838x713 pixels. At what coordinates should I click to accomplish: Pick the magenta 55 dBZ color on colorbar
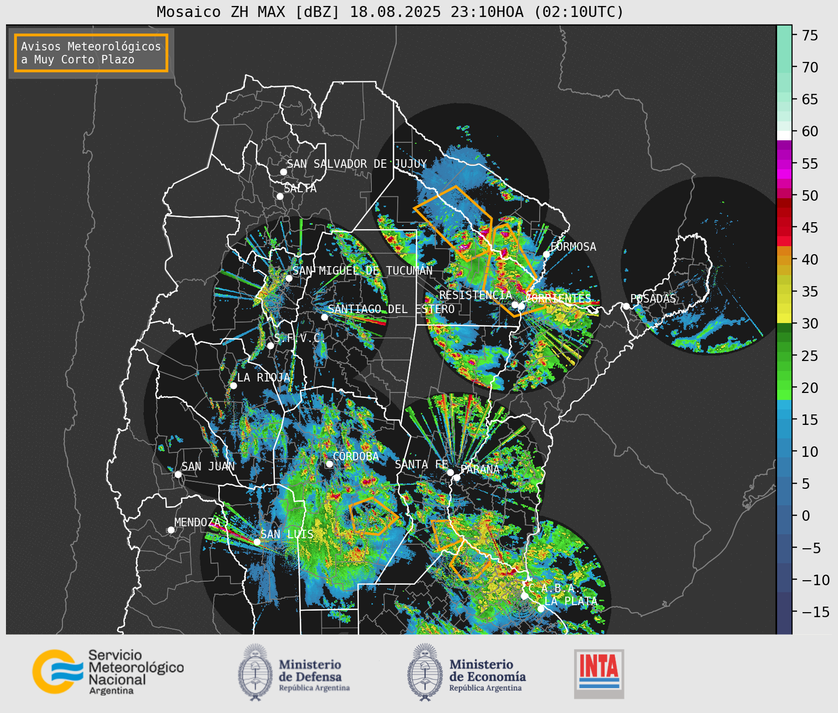(784, 164)
